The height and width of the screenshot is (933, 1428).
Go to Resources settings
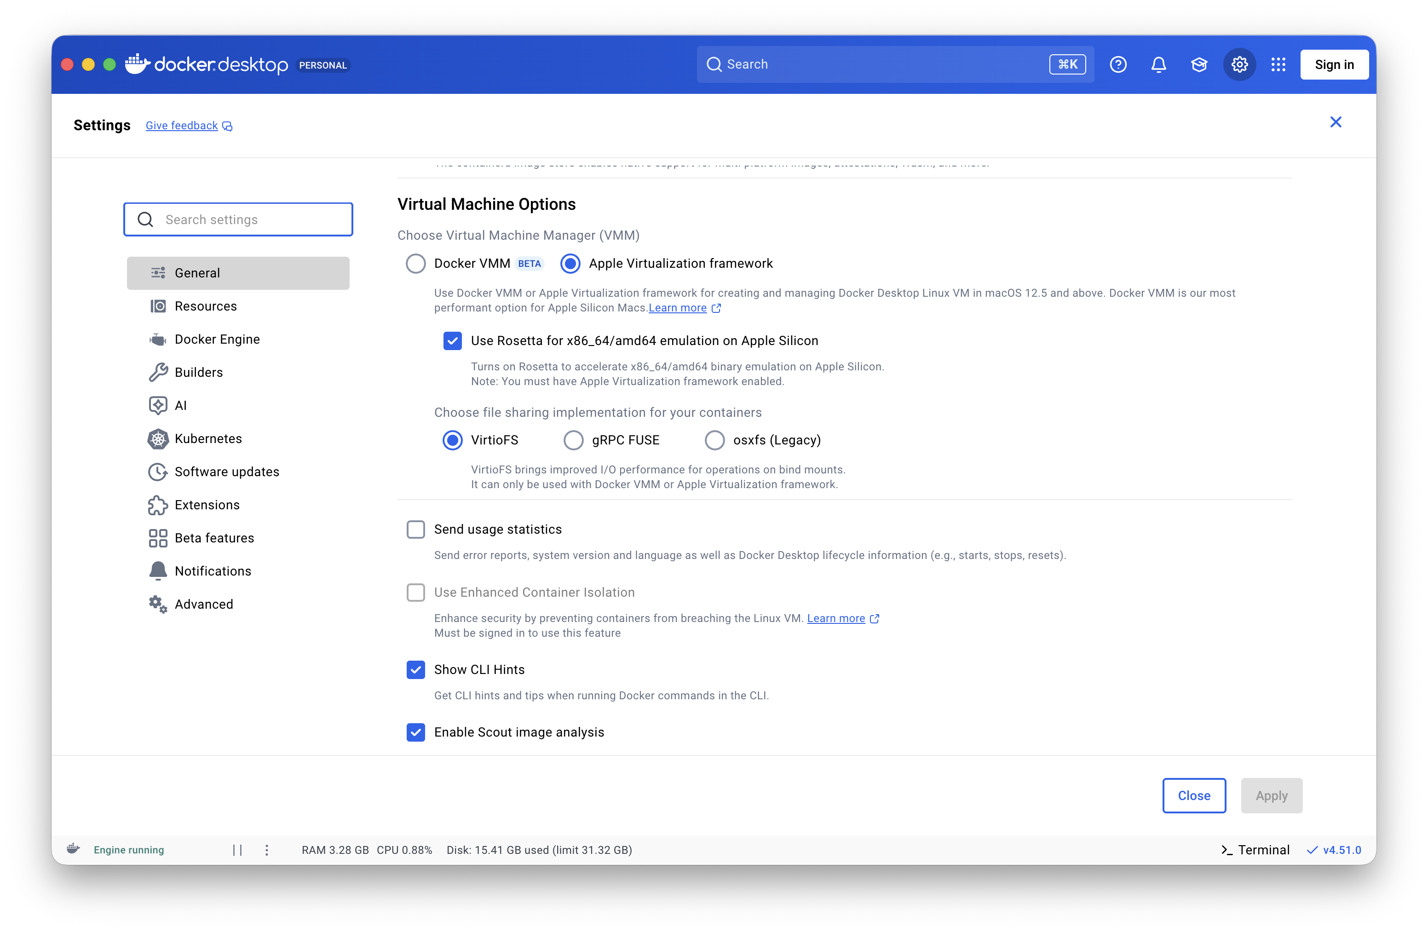[x=238, y=306]
